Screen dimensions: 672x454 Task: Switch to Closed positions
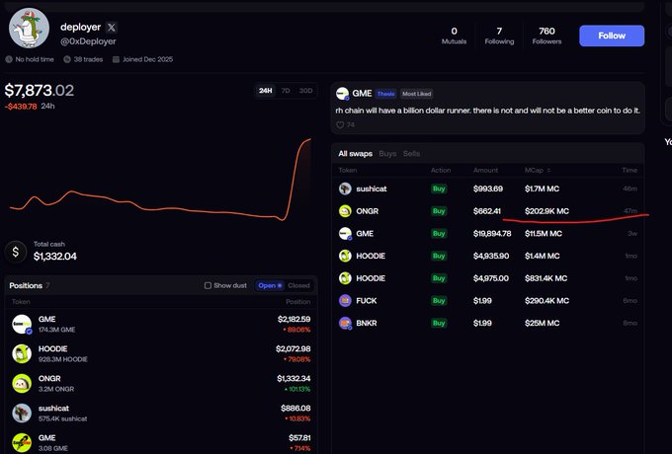(298, 285)
